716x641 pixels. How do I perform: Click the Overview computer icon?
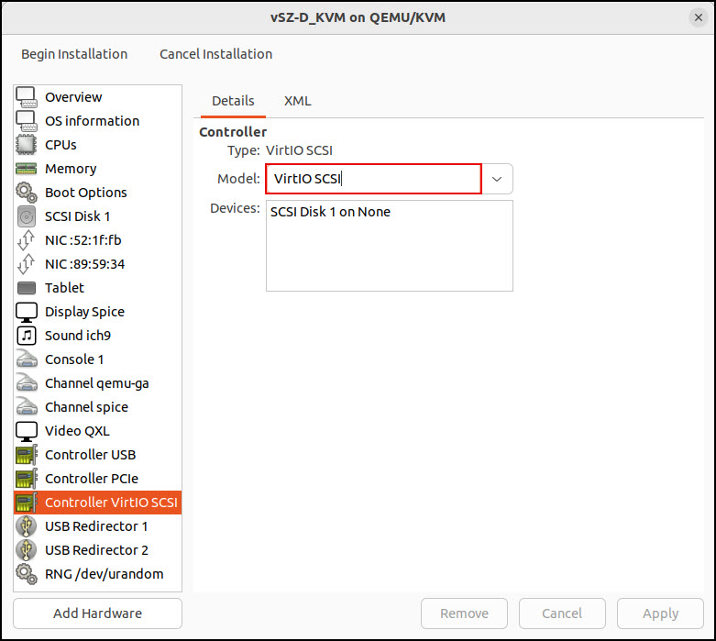[27, 97]
